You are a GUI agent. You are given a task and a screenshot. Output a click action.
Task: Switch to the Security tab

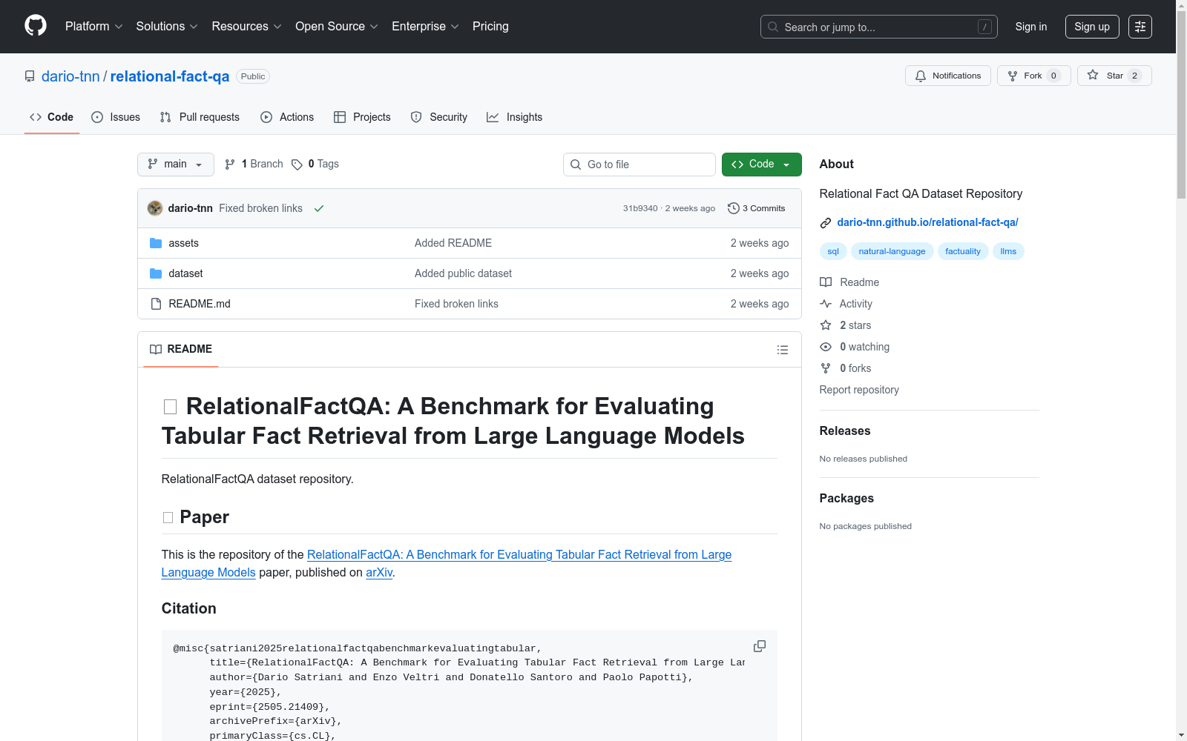click(439, 117)
